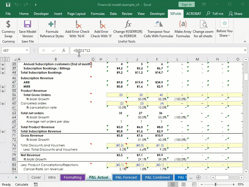Click zoom out minus button
249x187 pixels.
click(202, 184)
